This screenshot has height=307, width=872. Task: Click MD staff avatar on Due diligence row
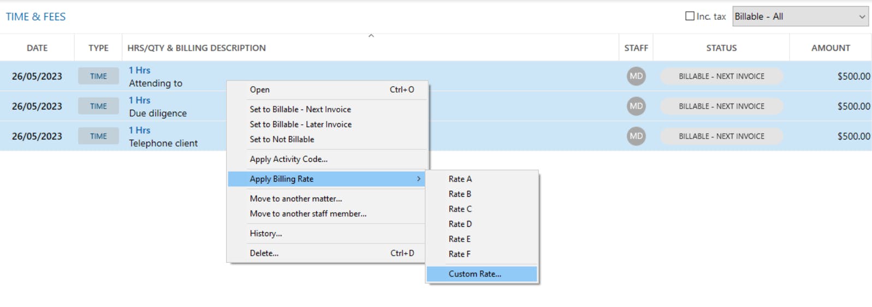(636, 106)
